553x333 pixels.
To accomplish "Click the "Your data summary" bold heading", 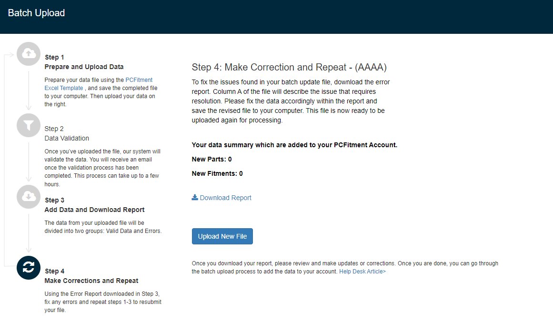I will (294, 145).
